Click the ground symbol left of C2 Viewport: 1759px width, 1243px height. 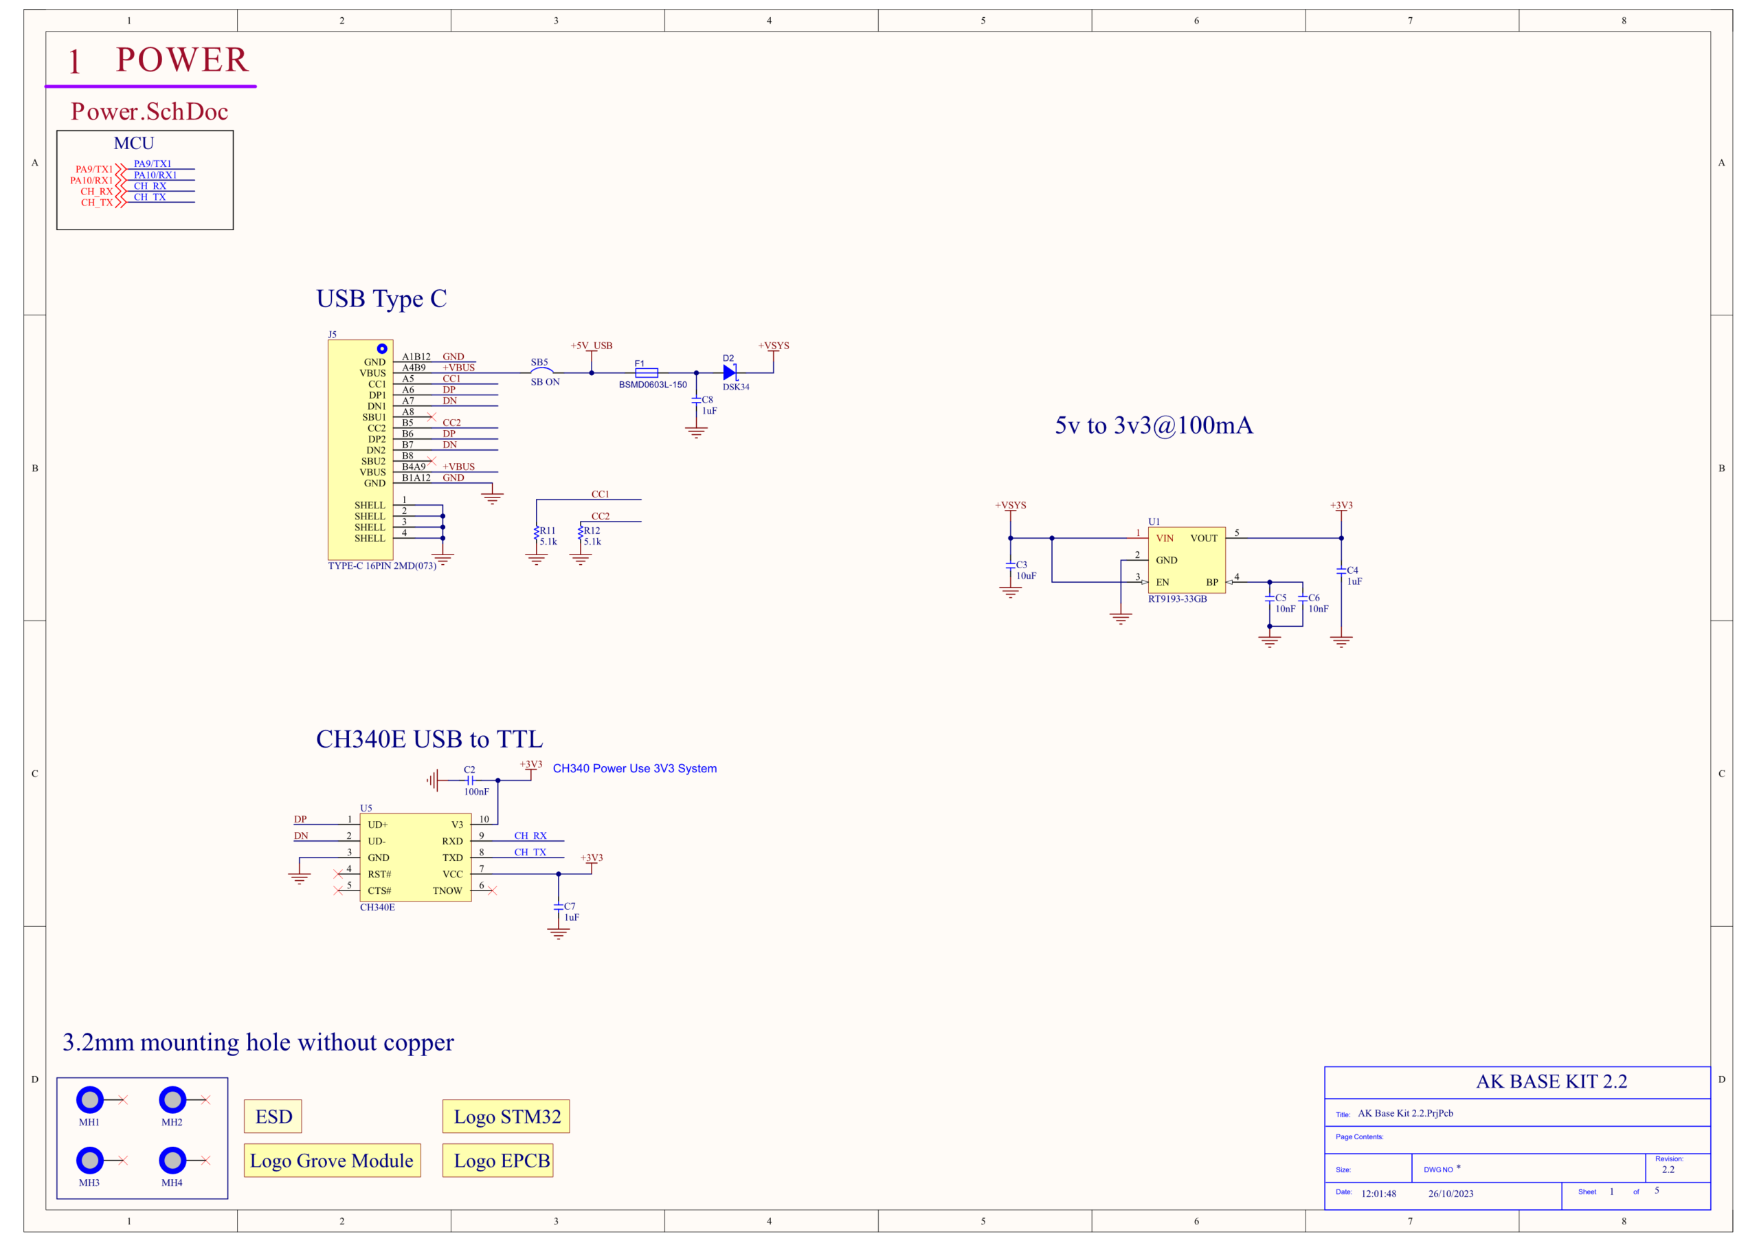pyautogui.click(x=434, y=780)
